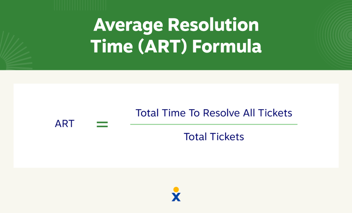Image resolution: width=352 pixels, height=213 pixels.
Task: Click the yellow dot above the x logo
Action: click(176, 189)
